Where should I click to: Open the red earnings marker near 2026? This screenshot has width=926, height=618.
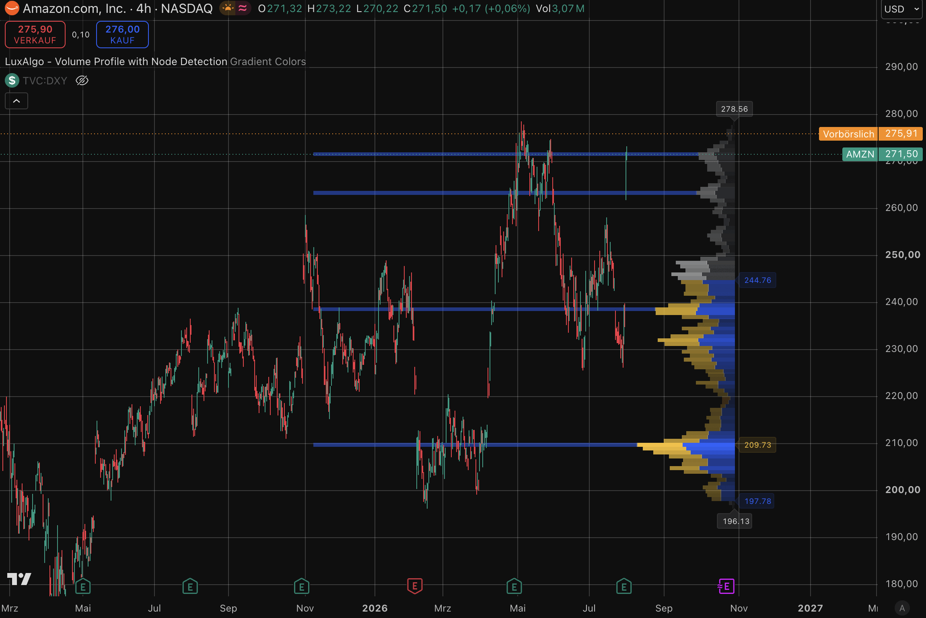415,586
